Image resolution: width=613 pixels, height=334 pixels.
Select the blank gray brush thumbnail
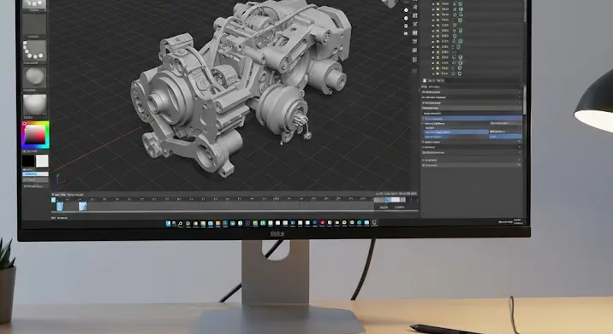point(34,24)
